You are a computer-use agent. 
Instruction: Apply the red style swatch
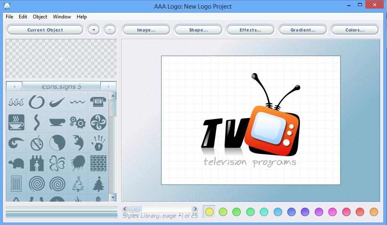[x=360, y=212]
